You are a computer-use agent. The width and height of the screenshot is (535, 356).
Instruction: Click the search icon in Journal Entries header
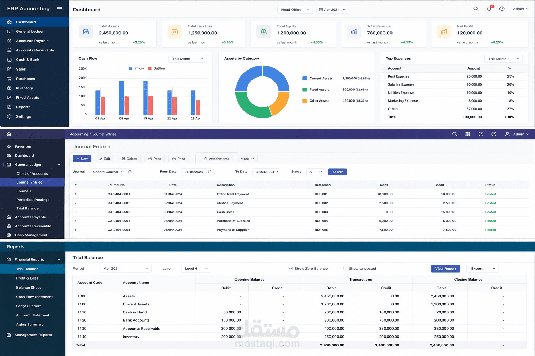pyautogui.click(x=455, y=134)
